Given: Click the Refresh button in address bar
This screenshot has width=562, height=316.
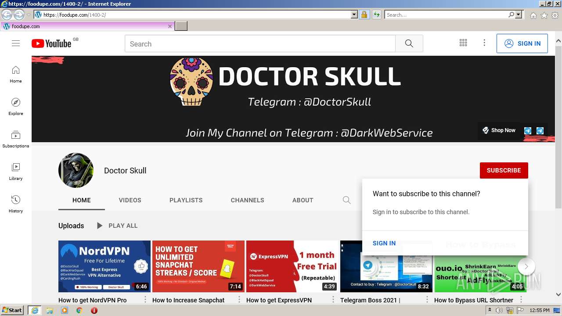Looking at the screenshot, I should coord(376,14).
